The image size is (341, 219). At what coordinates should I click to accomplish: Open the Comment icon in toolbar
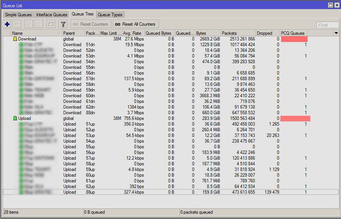(x=51, y=24)
